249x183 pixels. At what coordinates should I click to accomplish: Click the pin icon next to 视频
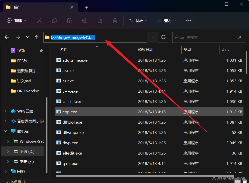41,51
